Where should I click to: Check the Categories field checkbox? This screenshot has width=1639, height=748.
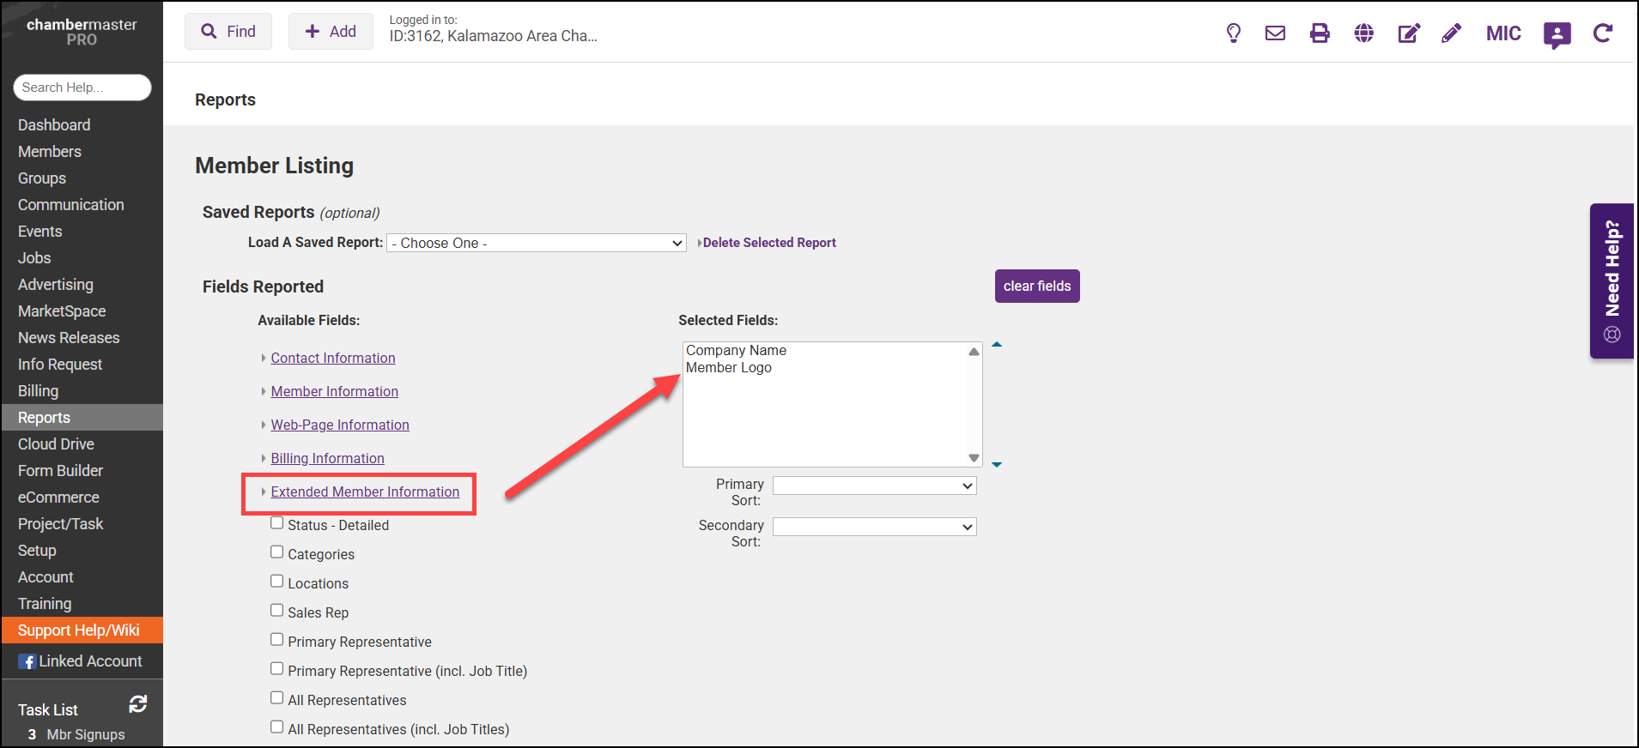277,552
